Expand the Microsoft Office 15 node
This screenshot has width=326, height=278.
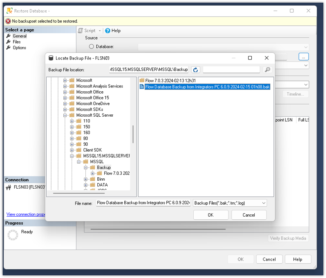(65, 98)
